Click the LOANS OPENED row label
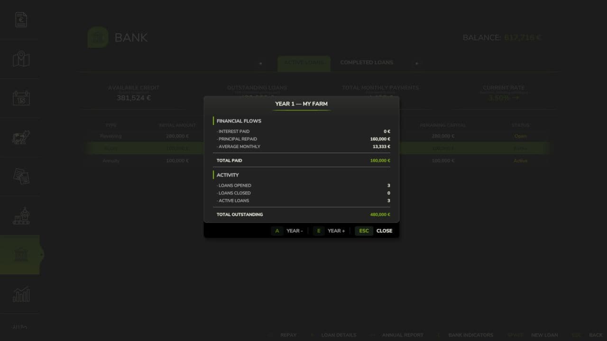This screenshot has height=341, width=607. tap(235, 186)
